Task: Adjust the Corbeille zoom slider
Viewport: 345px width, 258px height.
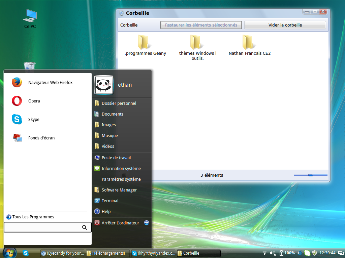Action: pyautogui.click(x=310, y=175)
